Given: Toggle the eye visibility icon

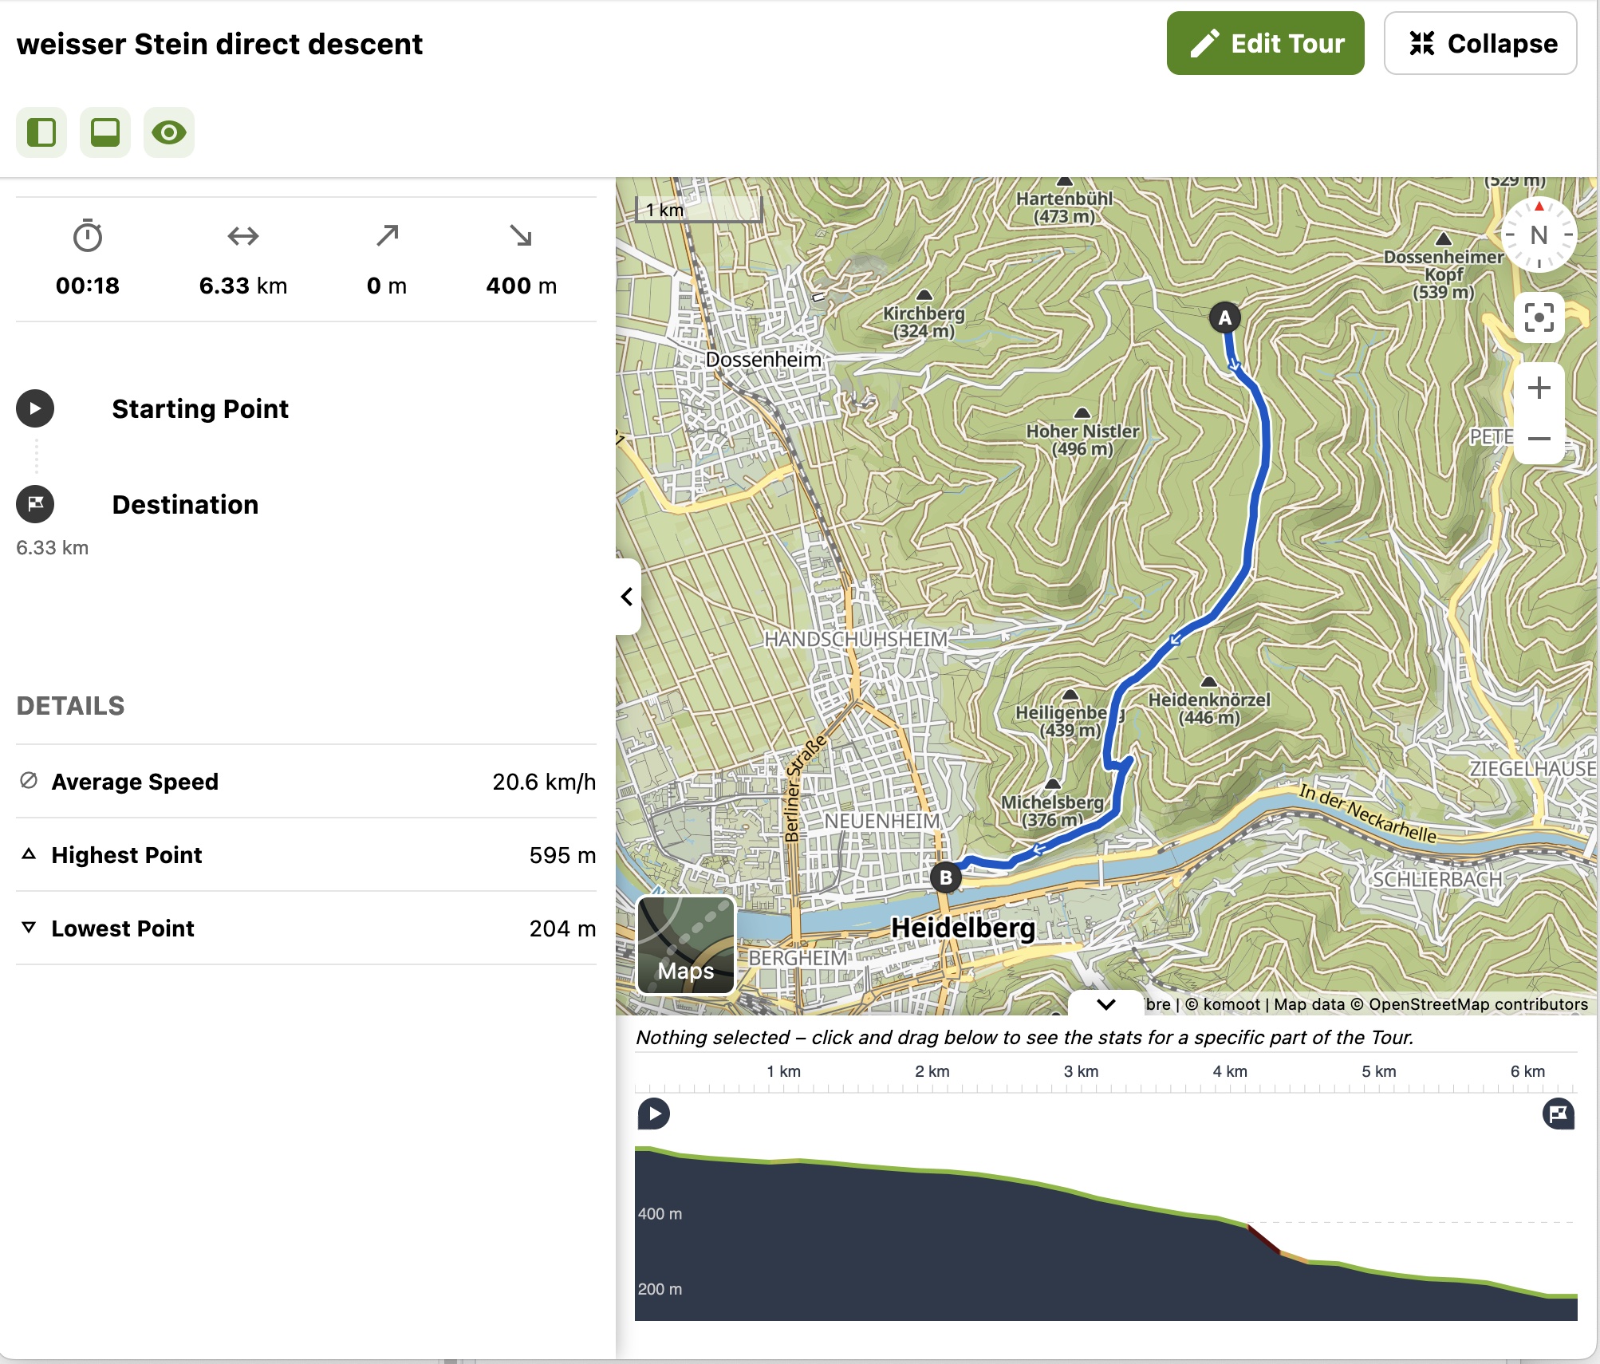Looking at the screenshot, I should tap(169, 132).
